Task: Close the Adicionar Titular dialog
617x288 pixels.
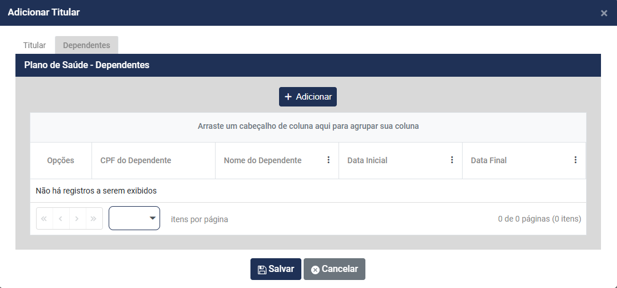Action: pos(604,13)
